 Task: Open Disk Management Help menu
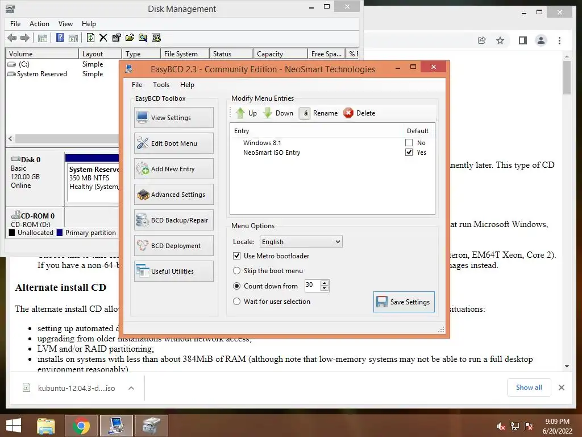pos(89,24)
